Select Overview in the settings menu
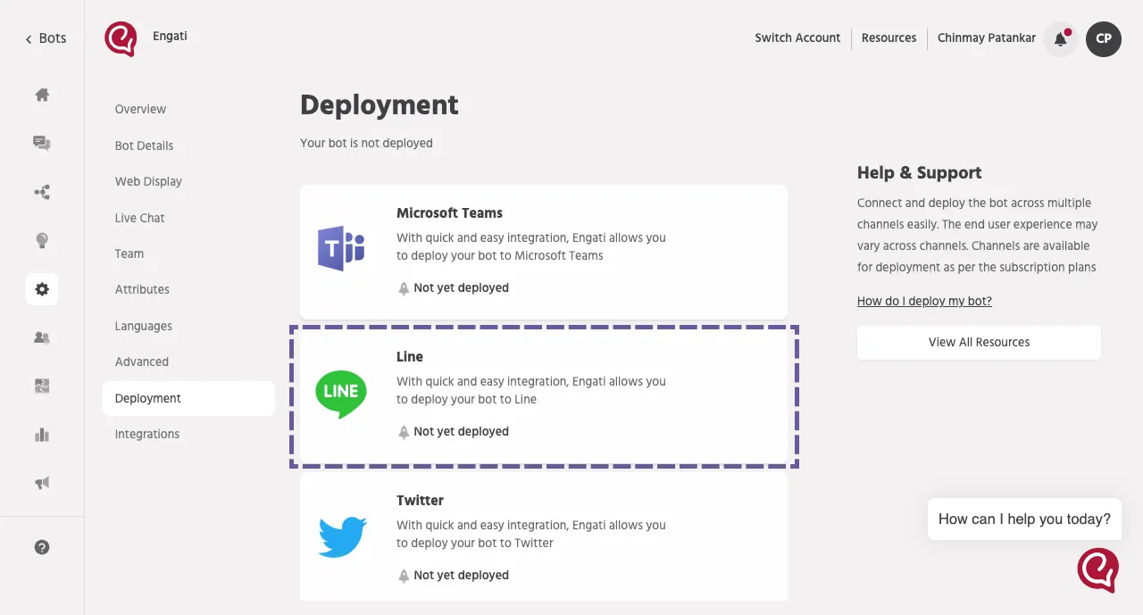The height and width of the screenshot is (615, 1143). point(140,109)
